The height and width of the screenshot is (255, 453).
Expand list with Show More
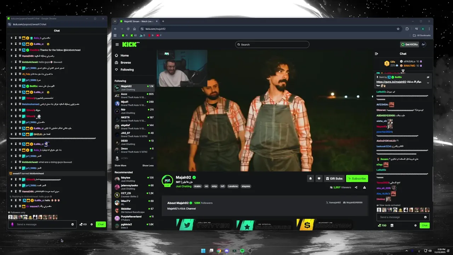pyautogui.click(x=120, y=165)
